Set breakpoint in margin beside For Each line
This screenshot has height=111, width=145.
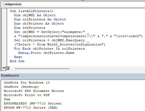[x=4, y=49]
